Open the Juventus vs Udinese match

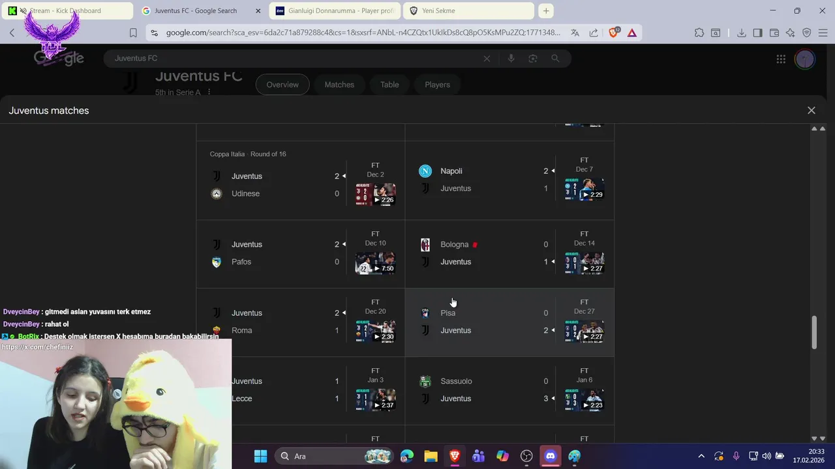(x=301, y=180)
